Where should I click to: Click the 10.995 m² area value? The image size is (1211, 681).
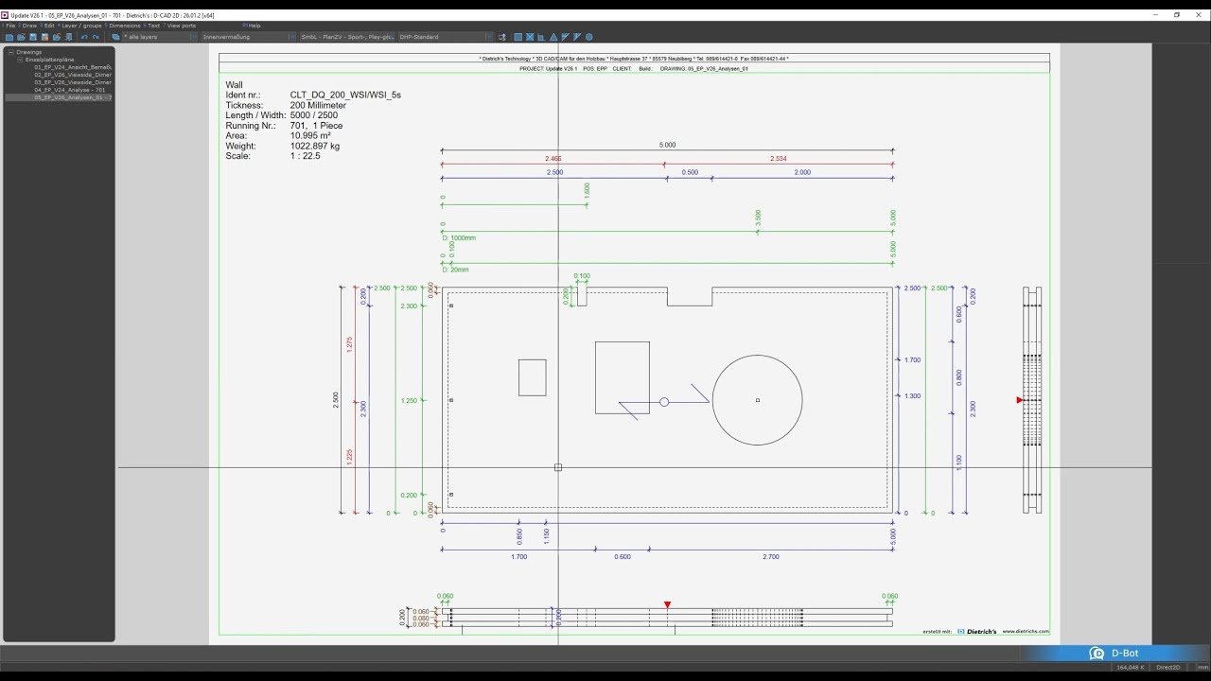point(308,136)
